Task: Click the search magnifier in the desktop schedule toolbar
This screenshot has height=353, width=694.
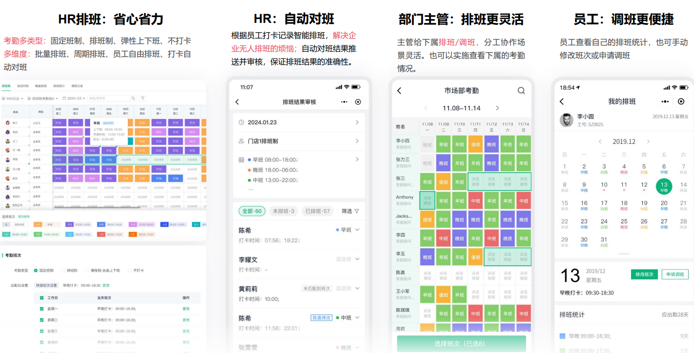Action: [133, 98]
